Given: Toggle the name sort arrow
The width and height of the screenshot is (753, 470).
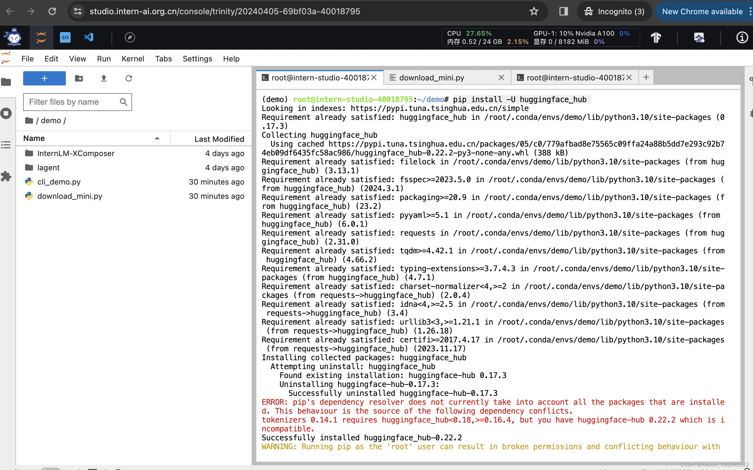Looking at the screenshot, I should [157, 138].
